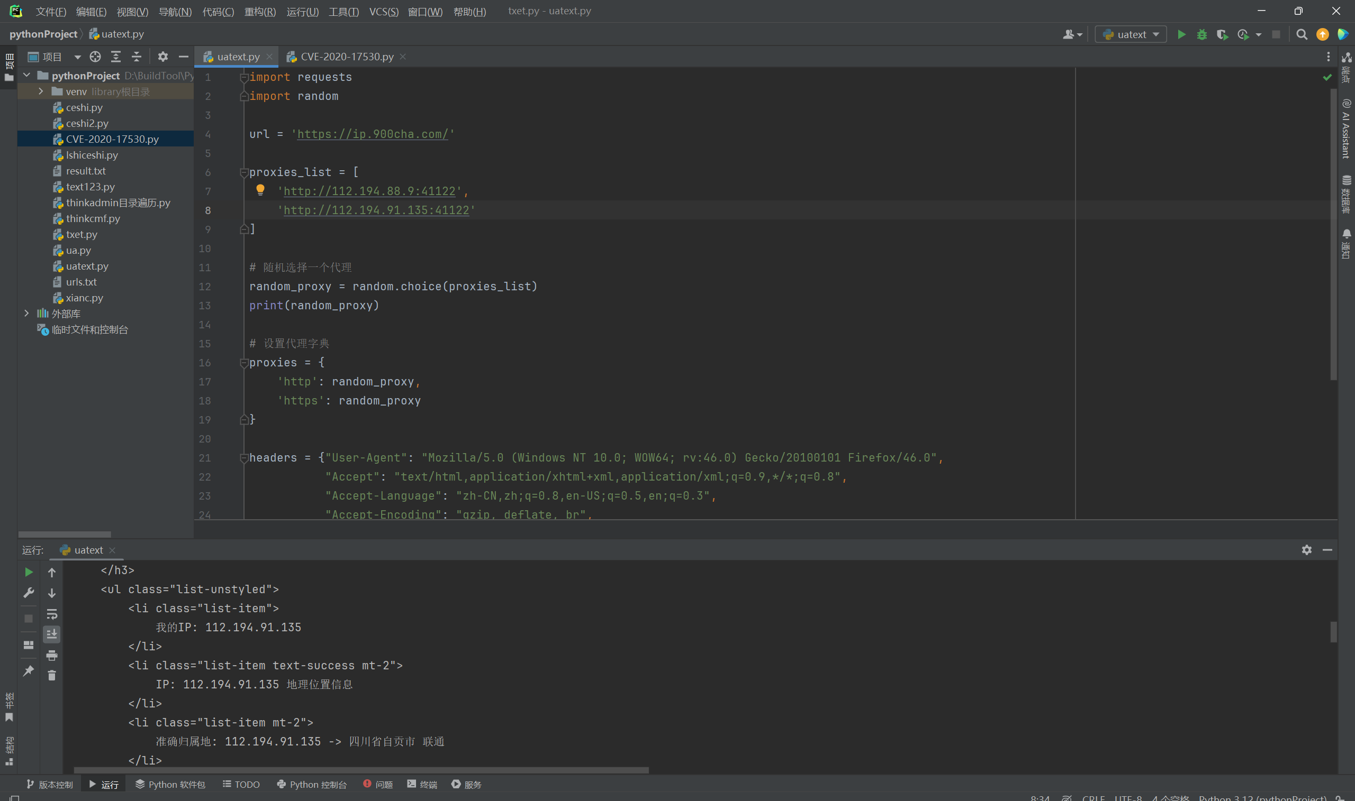
Task: Open the Terminal tool tab
Action: coord(422,784)
